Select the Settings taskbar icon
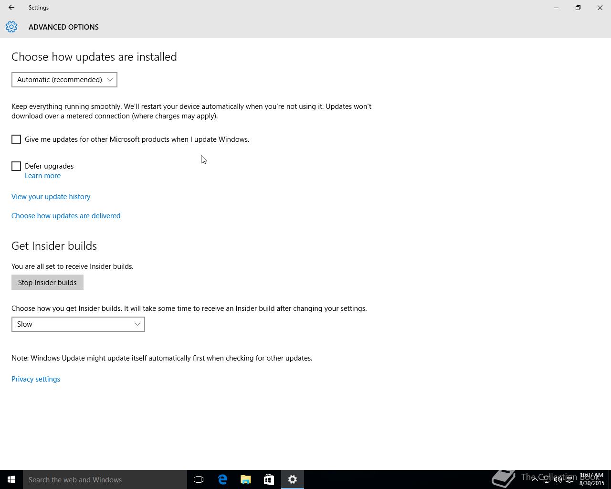This screenshot has width=611, height=489. [293, 479]
